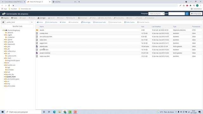Click the Permissões toolbar button
This screenshot has width=203, height=114.
tap(119, 18)
